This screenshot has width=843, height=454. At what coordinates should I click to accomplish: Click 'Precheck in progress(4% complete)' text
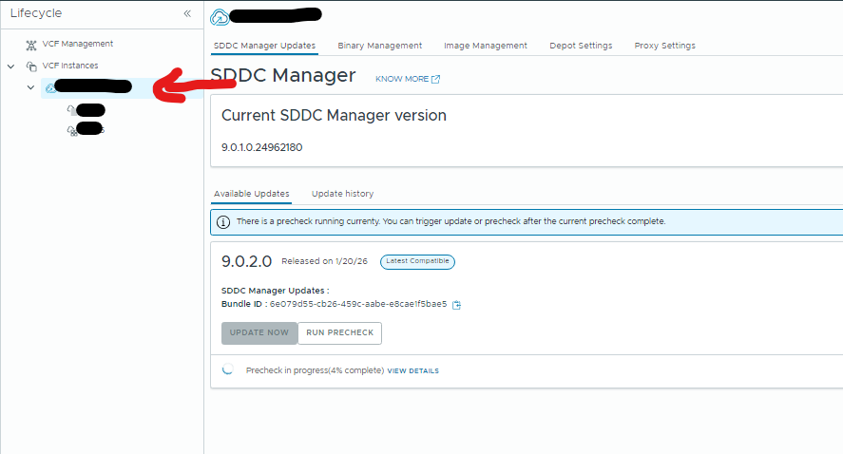click(x=315, y=370)
